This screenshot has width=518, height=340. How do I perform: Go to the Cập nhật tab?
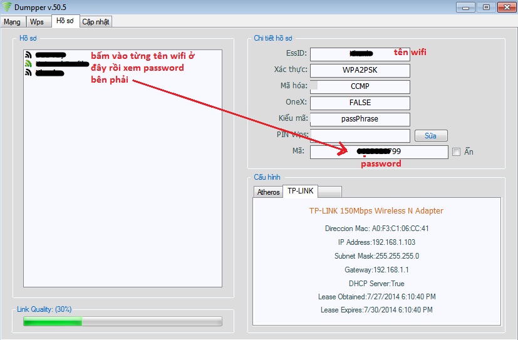click(x=95, y=21)
